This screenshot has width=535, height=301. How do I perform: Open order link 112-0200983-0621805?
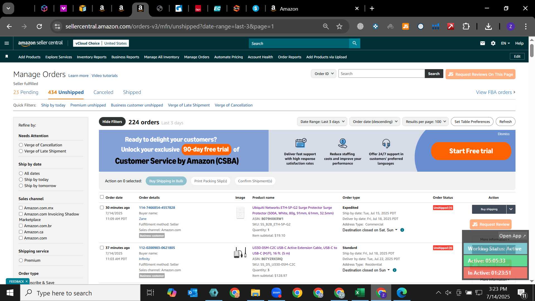point(157,247)
